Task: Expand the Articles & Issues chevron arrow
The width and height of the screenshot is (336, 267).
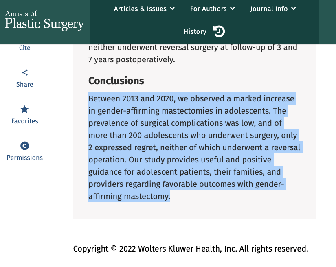Action: pyautogui.click(x=172, y=9)
